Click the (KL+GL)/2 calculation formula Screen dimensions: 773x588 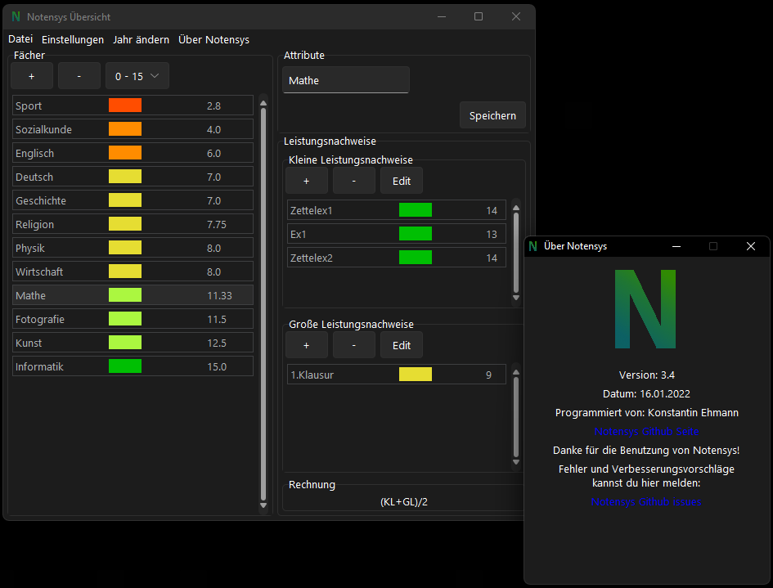[x=404, y=502]
